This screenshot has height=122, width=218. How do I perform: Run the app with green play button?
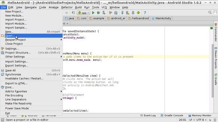coord(93,13)
